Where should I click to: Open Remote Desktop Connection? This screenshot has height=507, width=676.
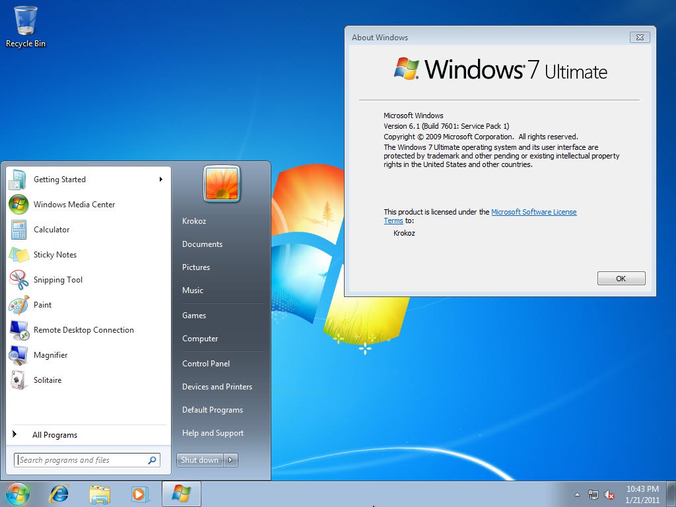tap(83, 330)
